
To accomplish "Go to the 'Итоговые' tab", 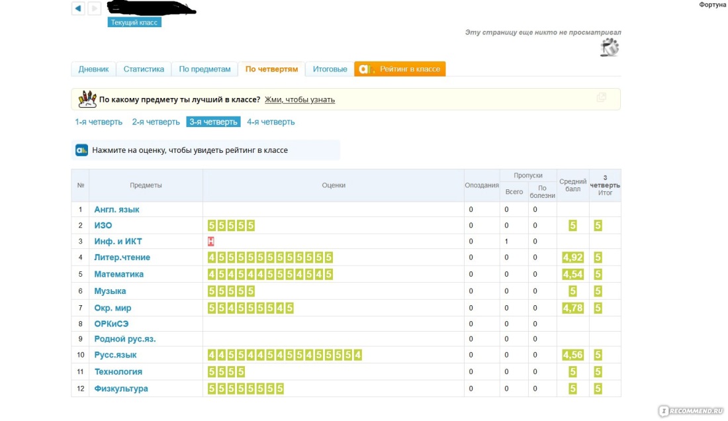I will (x=330, y=69).
